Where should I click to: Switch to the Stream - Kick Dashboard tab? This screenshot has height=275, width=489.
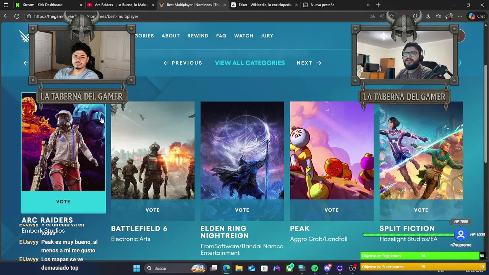(49, 5)
